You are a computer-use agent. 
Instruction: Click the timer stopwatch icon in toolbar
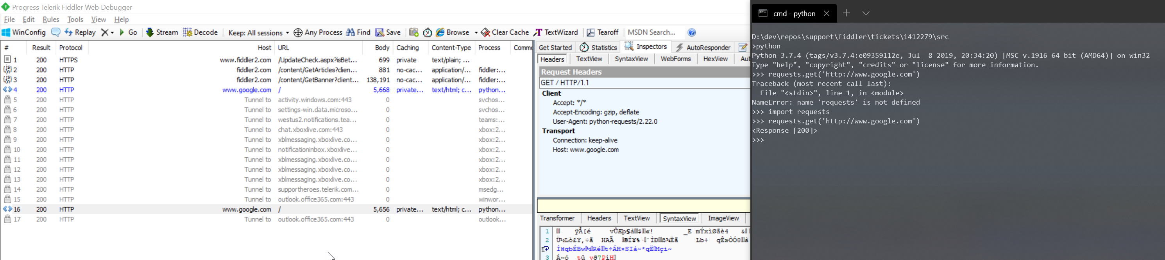tap(428, 32)
